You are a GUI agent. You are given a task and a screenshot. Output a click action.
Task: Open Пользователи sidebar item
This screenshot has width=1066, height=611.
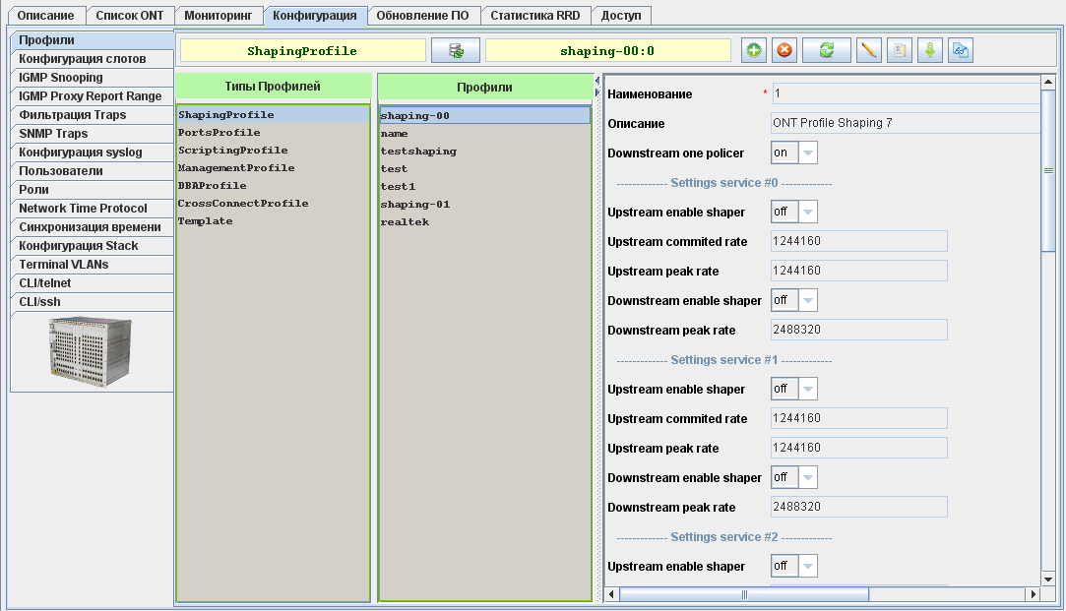point(93,171)
